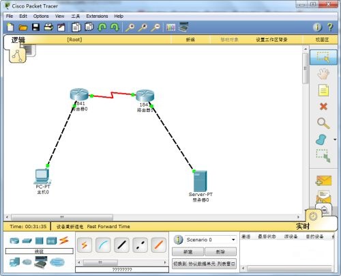This screenshot has width=341, height=276.
Task: Pick the Place Note tool
Action: [323, 90]
